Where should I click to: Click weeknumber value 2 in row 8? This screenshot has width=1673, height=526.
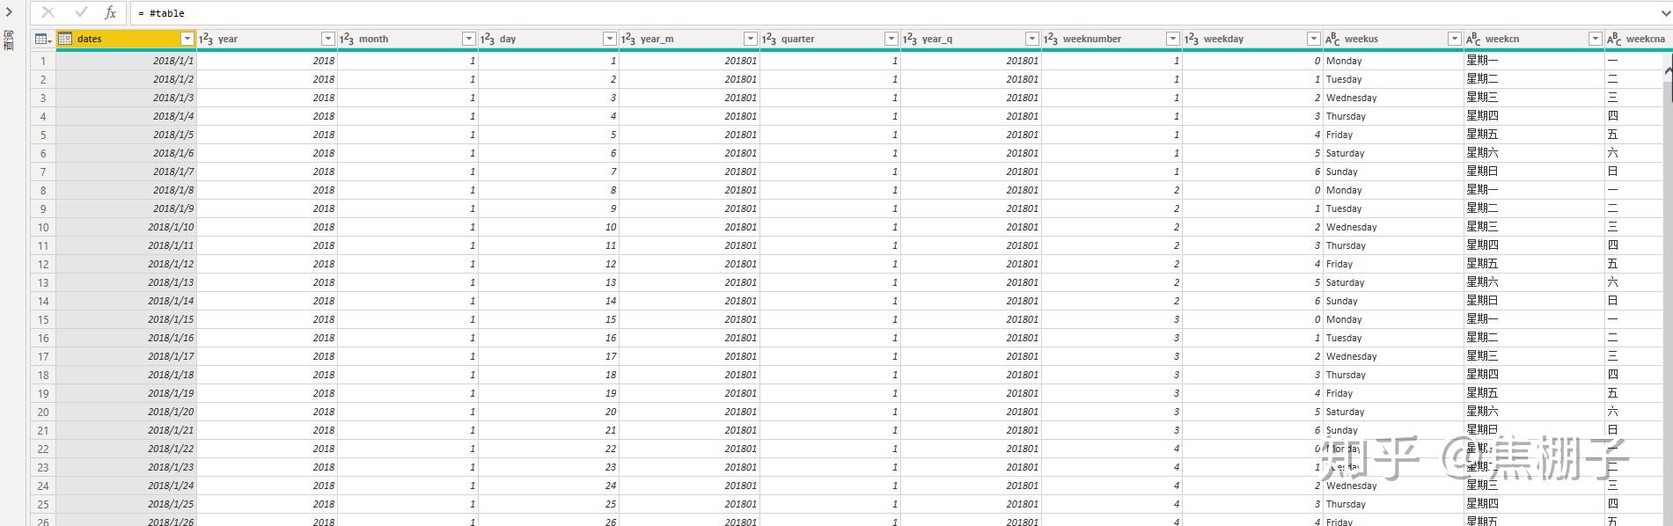pyautogui.click(x=1112, y=190)
